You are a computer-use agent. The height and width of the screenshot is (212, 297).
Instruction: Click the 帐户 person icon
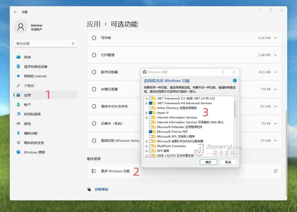[x=18, y=104]
